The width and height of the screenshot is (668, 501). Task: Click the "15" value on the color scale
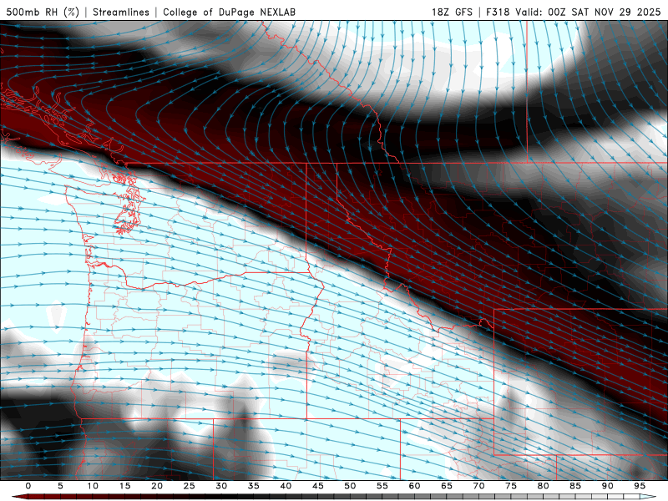pyautogui.click(x=124, y=486)
